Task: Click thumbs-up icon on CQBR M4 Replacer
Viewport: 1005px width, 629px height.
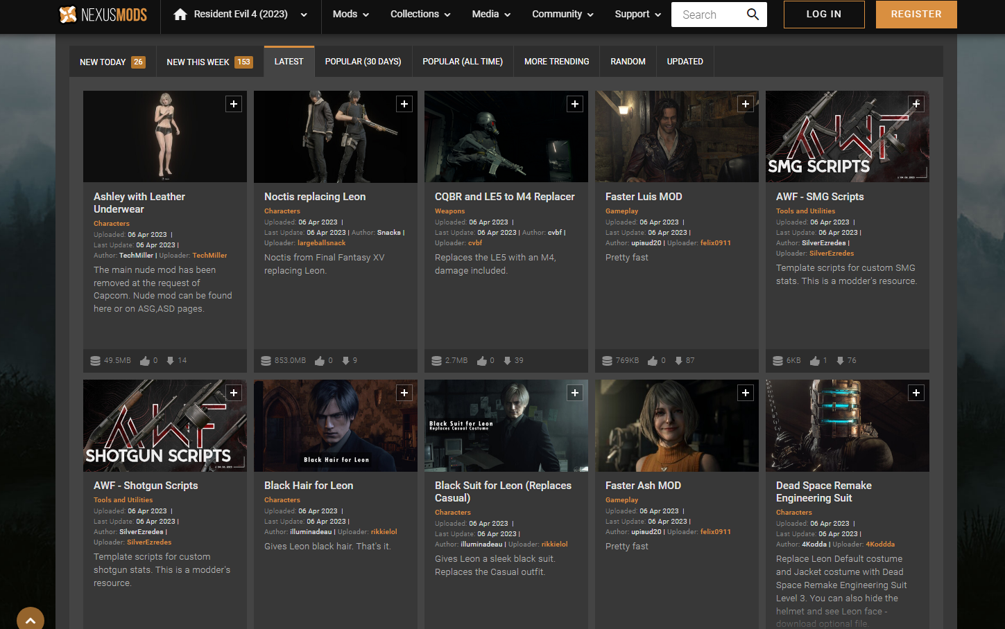Action: pyautogui.click(x=482, y=361)
